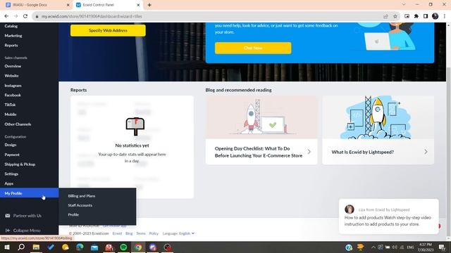Open Other Channels in sidebar
451x253 pixels.
18,124
